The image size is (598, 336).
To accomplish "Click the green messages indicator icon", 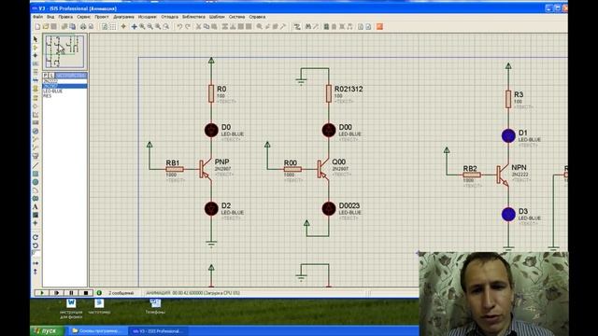I will point(99,293).
